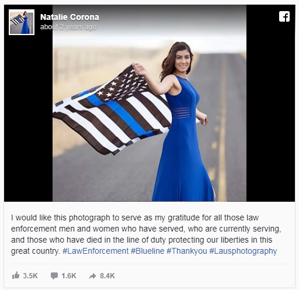The width and height of the screenshot is (299, 290).
Task: Click the phrase "great country." in caption
Action: pyautogui.click(x=36, y=251)
